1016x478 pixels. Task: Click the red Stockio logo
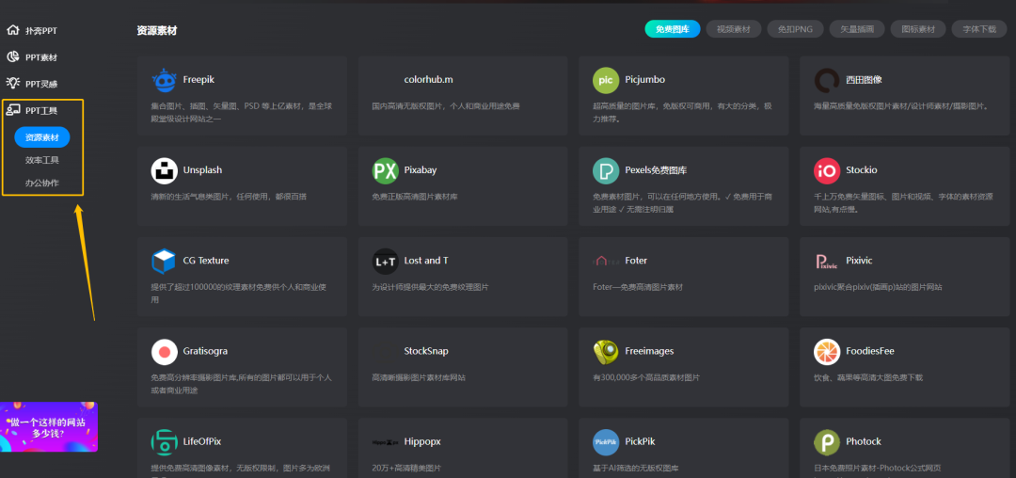pos(827,170)
